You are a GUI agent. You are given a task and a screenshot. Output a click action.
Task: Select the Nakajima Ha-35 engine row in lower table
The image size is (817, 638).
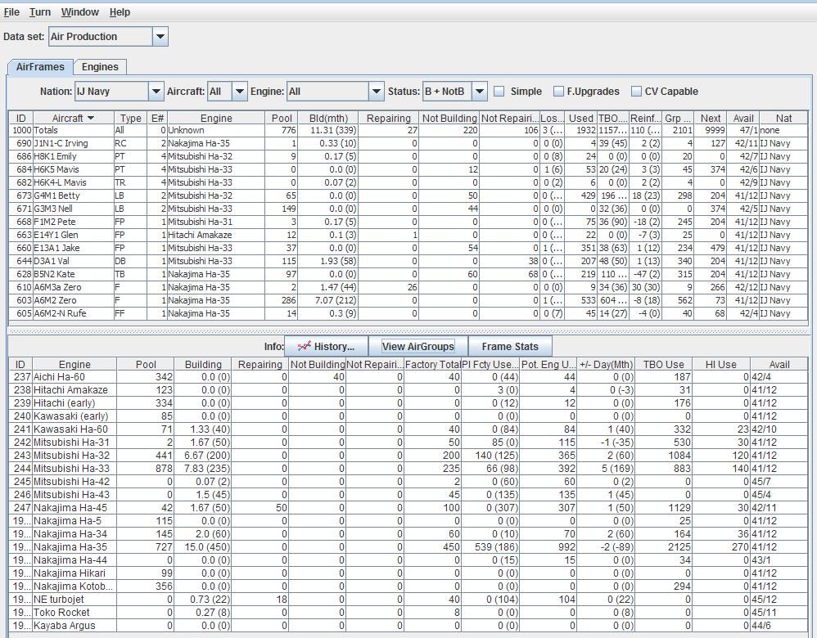tap(408, 547)
